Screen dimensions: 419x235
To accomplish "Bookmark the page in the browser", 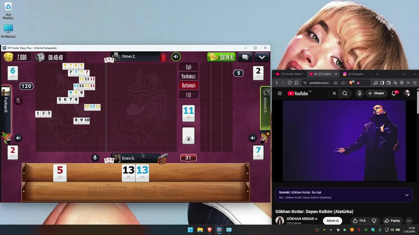I will [296, 83].
